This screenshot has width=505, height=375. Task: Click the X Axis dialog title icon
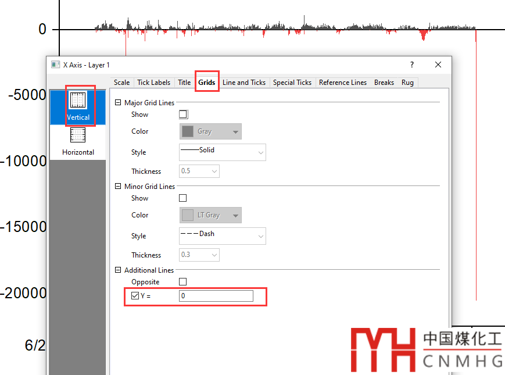pyautogui.click(x=55, y=65)
